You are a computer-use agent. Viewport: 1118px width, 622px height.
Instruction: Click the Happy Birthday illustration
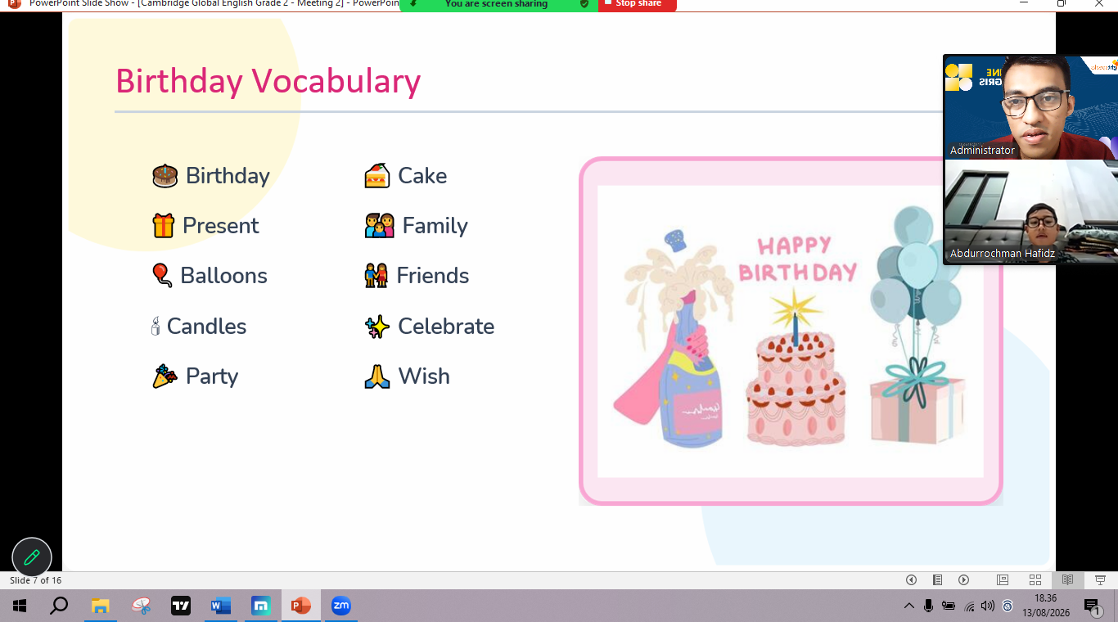click(791, 331)
